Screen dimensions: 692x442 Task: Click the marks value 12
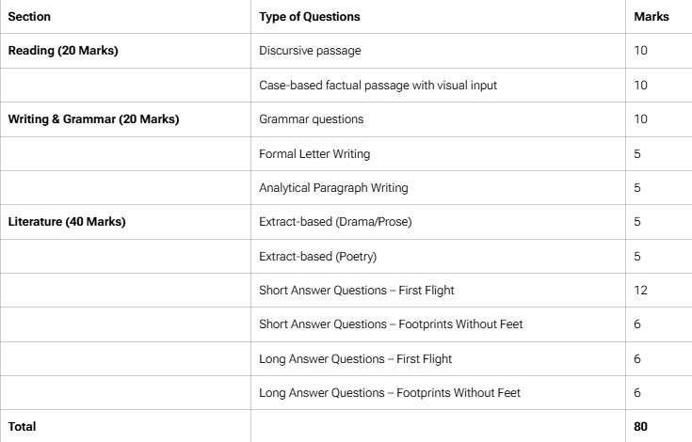[640, 291]
